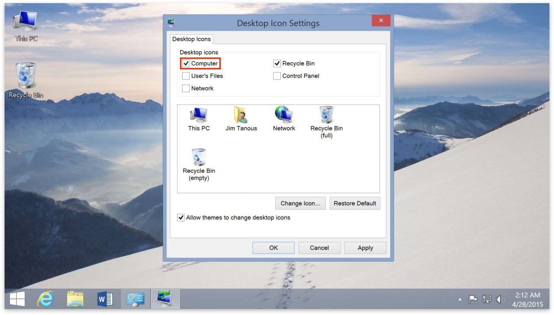Switch to the Desktop Icons tab
Viewport: 554px width, 315px height.
(191, 39)
